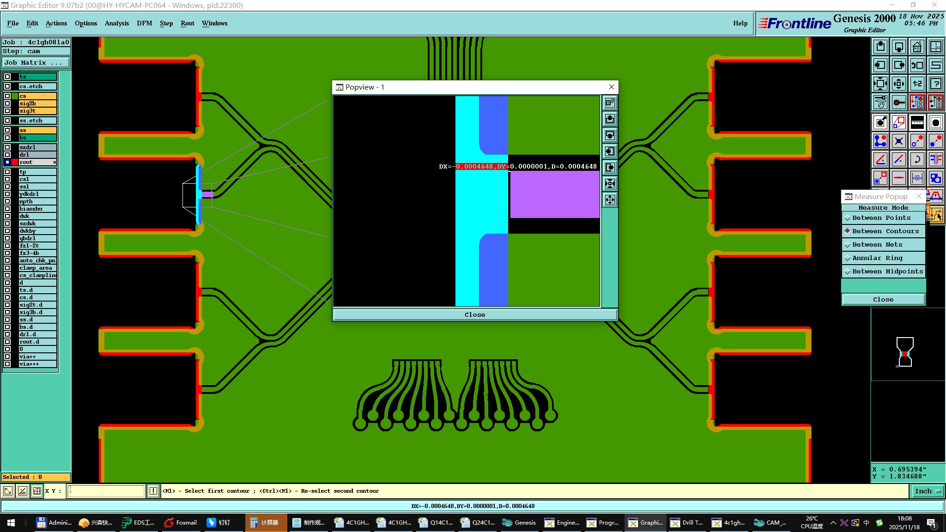Click the zoom home (house) icon
Screen dimensions: 946x532
click(x=917, y=47)
